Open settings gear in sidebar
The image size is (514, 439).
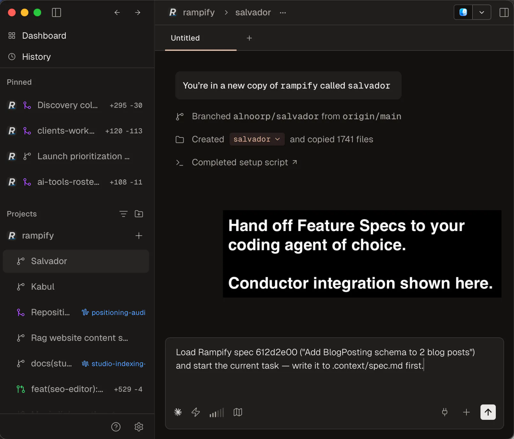(139, 427)
